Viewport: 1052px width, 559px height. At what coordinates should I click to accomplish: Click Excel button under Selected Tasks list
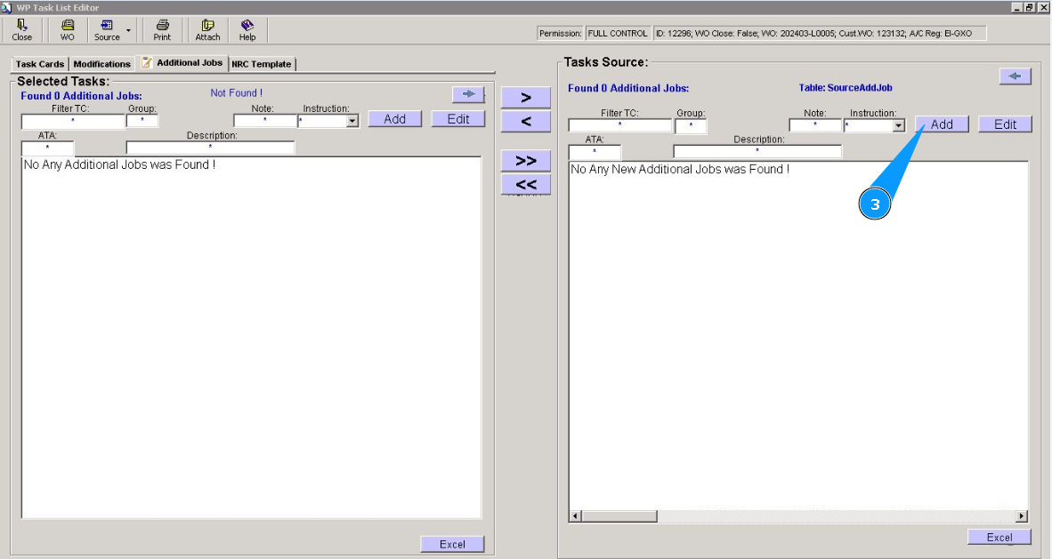[452, 544]
